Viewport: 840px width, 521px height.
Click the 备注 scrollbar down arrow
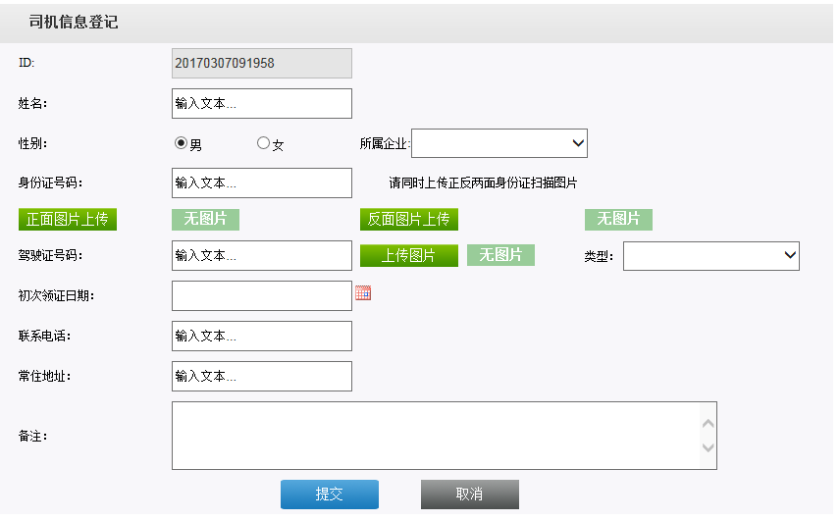point(708,447)
